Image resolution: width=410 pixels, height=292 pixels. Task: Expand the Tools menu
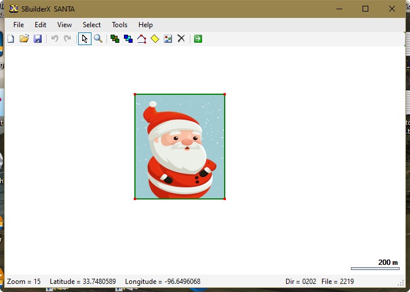119,25
